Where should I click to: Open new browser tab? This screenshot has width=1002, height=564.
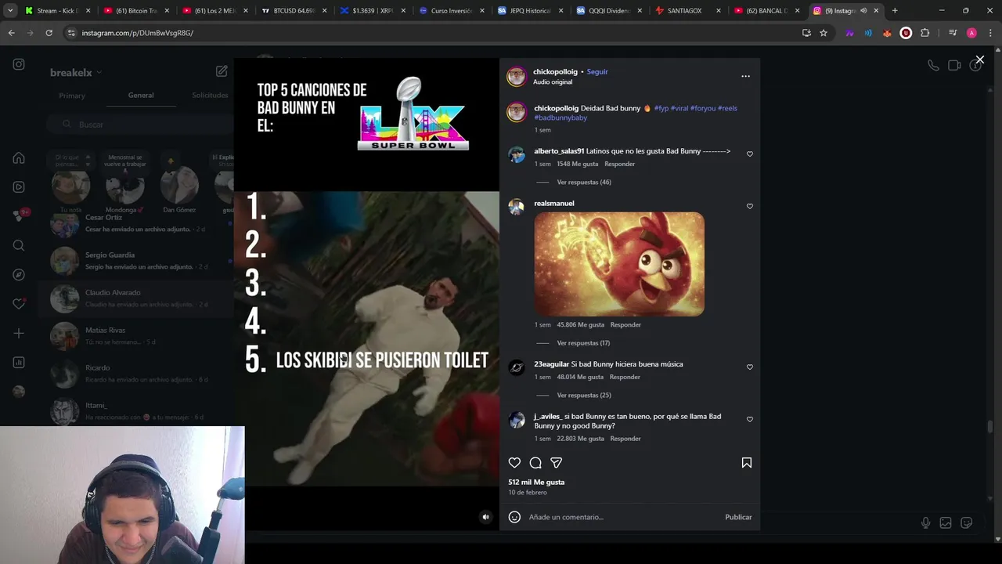coord(895,11)
